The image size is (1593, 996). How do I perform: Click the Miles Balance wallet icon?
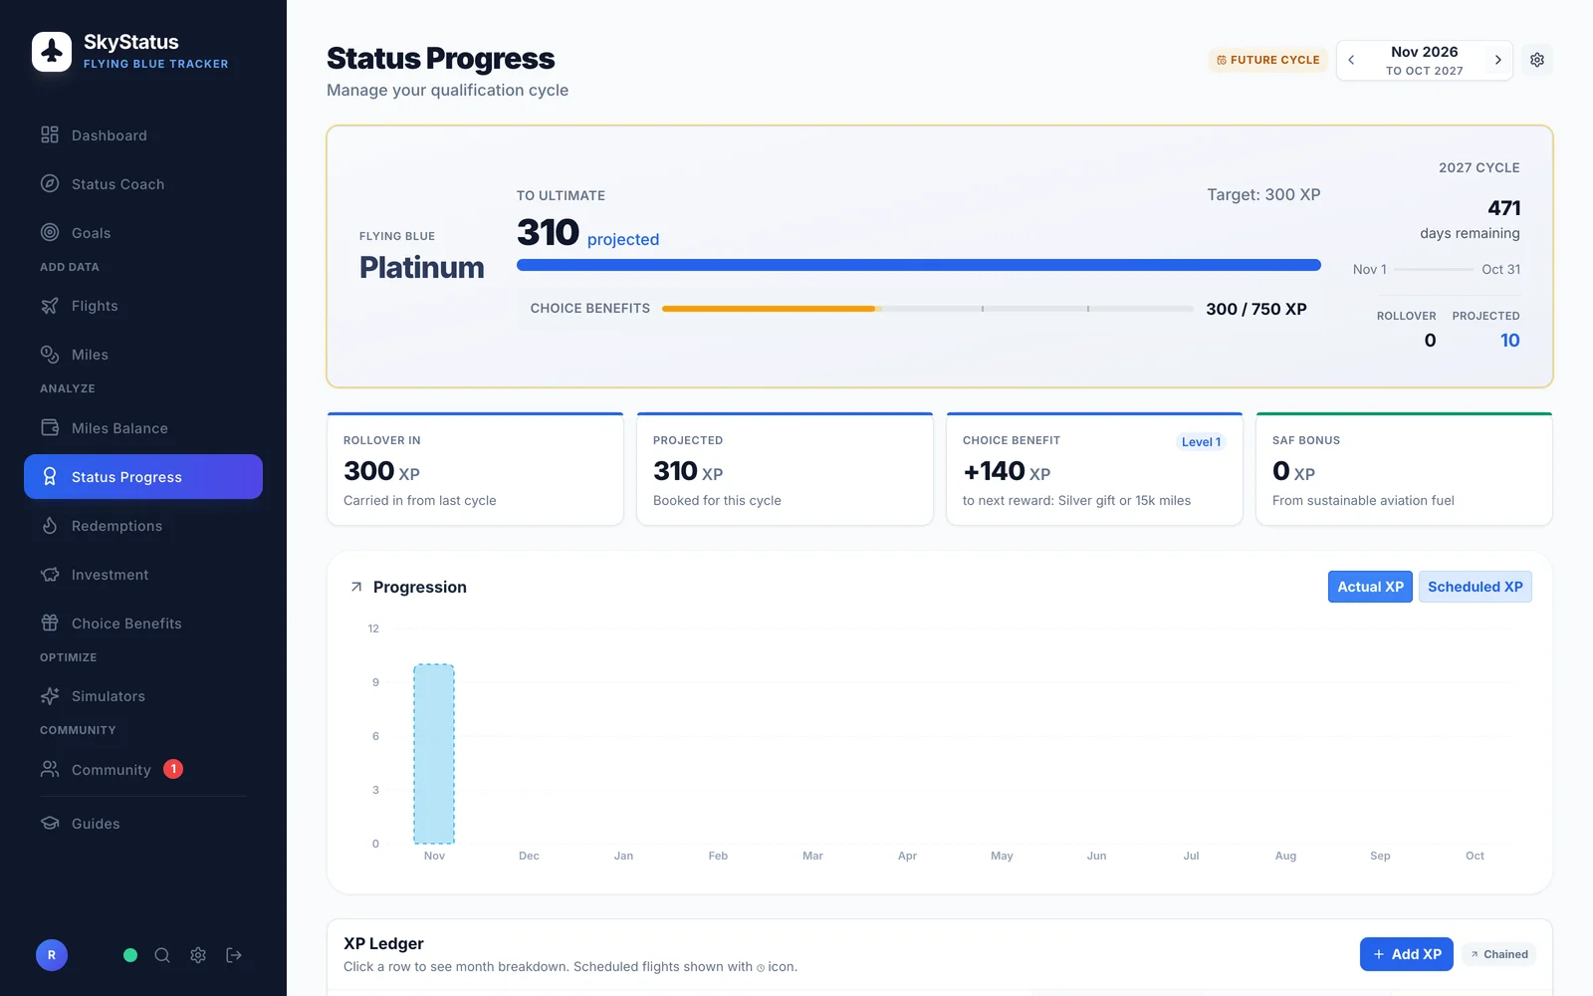click(x=50, y=427)
